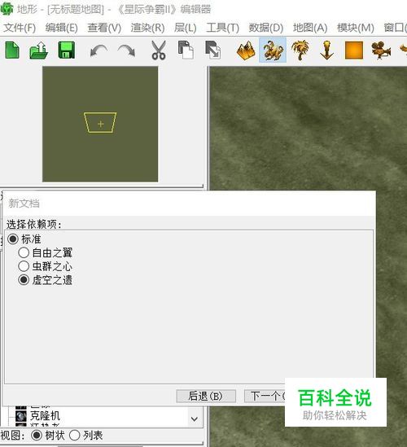This screenshot has height=447, width=407.
Task: Open the 数据(D) menu
Action: 266,28
